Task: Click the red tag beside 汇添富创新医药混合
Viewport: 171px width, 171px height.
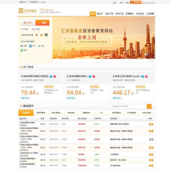Action: coord(94,77)
